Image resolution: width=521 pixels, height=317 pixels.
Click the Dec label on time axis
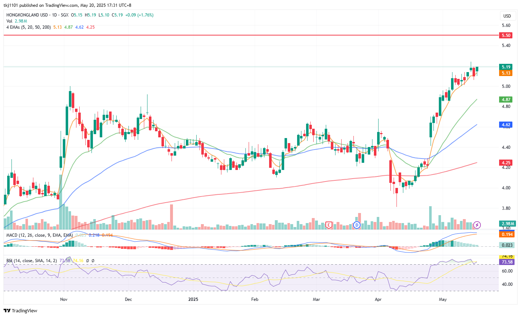tap(128, 299)
